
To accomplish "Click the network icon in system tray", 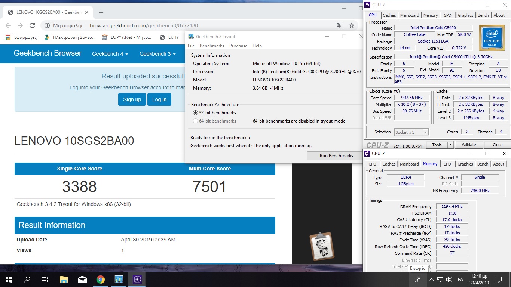I will 440,279.
